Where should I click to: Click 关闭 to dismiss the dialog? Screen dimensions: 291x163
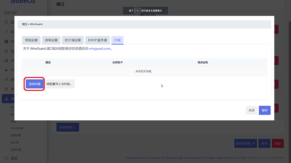pos(251,110)
